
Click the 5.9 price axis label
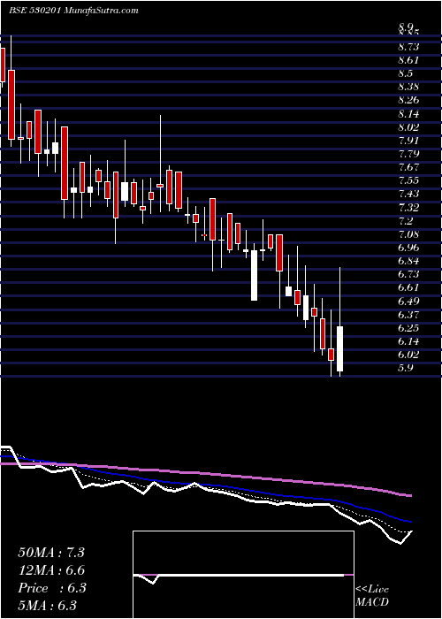point(406,368)
